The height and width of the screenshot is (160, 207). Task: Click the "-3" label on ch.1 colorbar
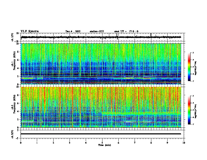click(x=193, y=53)
